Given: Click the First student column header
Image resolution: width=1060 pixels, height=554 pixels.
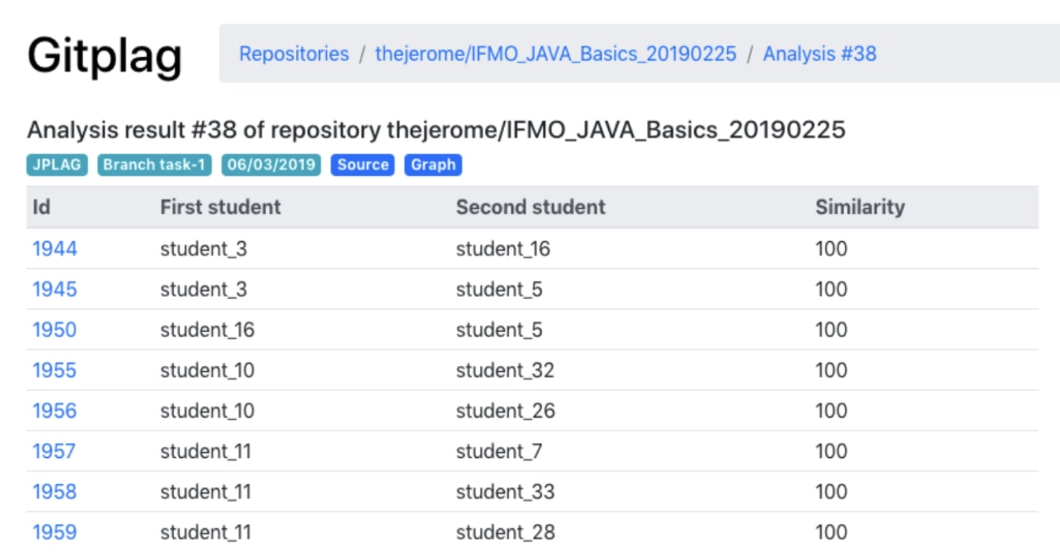Looking at the screenshot, I should click(220, 207).
